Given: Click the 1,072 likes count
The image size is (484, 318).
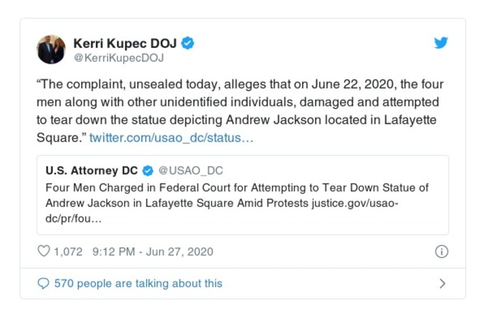Looking at the screenshot, I should point(68,251).
